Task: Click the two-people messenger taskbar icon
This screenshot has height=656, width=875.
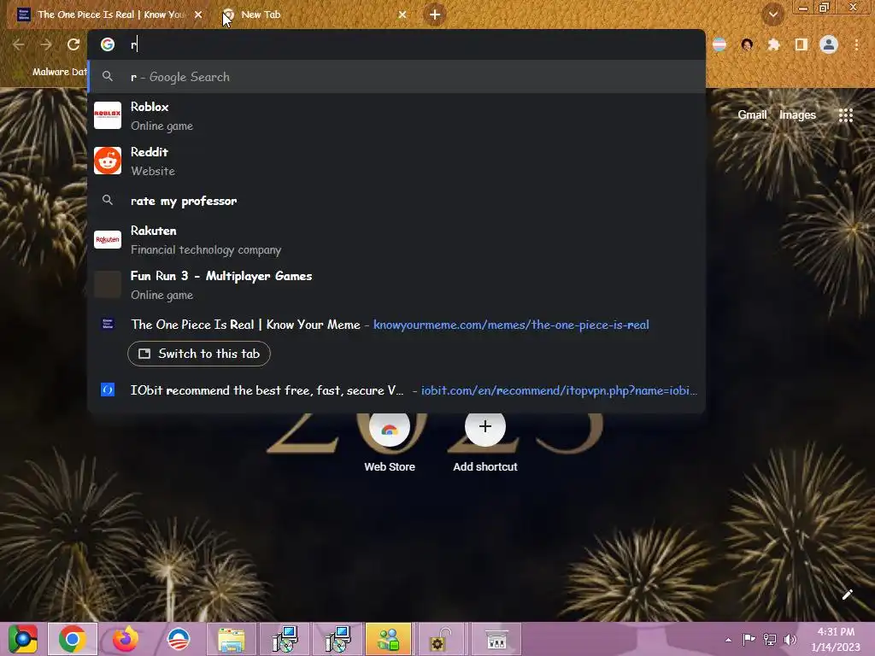Action: pos(389,639)
